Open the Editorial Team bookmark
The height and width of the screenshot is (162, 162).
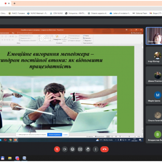tap(140, 13)
